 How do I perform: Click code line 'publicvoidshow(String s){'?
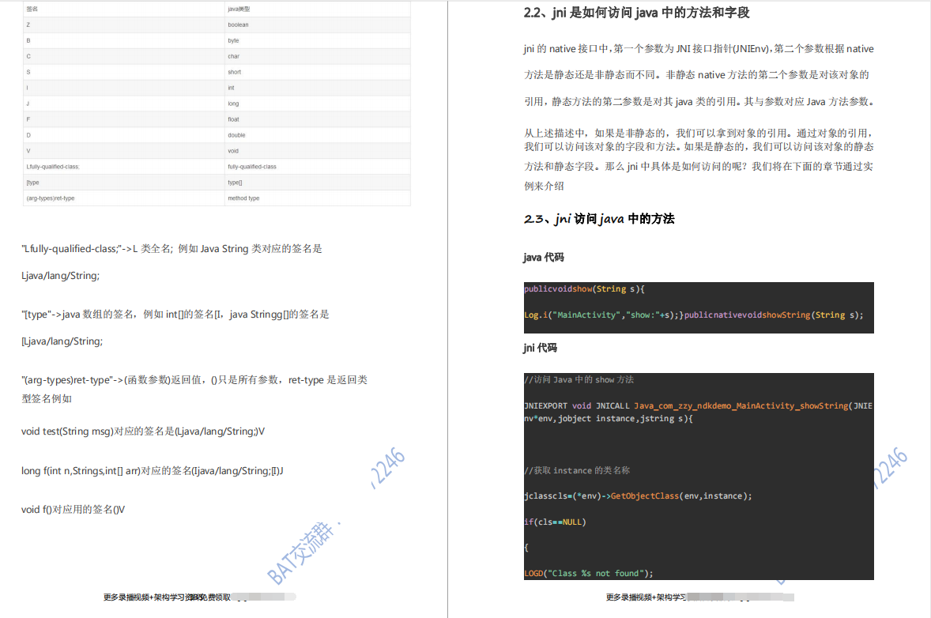pyautogui.click(x=584, y=289)
